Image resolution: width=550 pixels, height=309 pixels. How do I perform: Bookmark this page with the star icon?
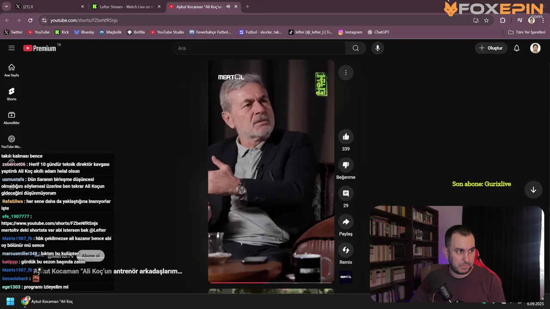486,20
